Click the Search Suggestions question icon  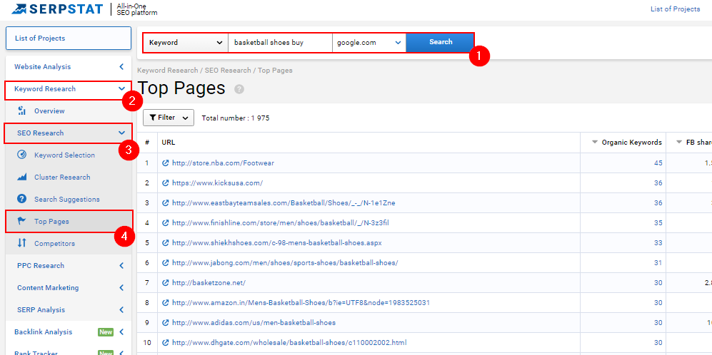[x=22, y=199]
